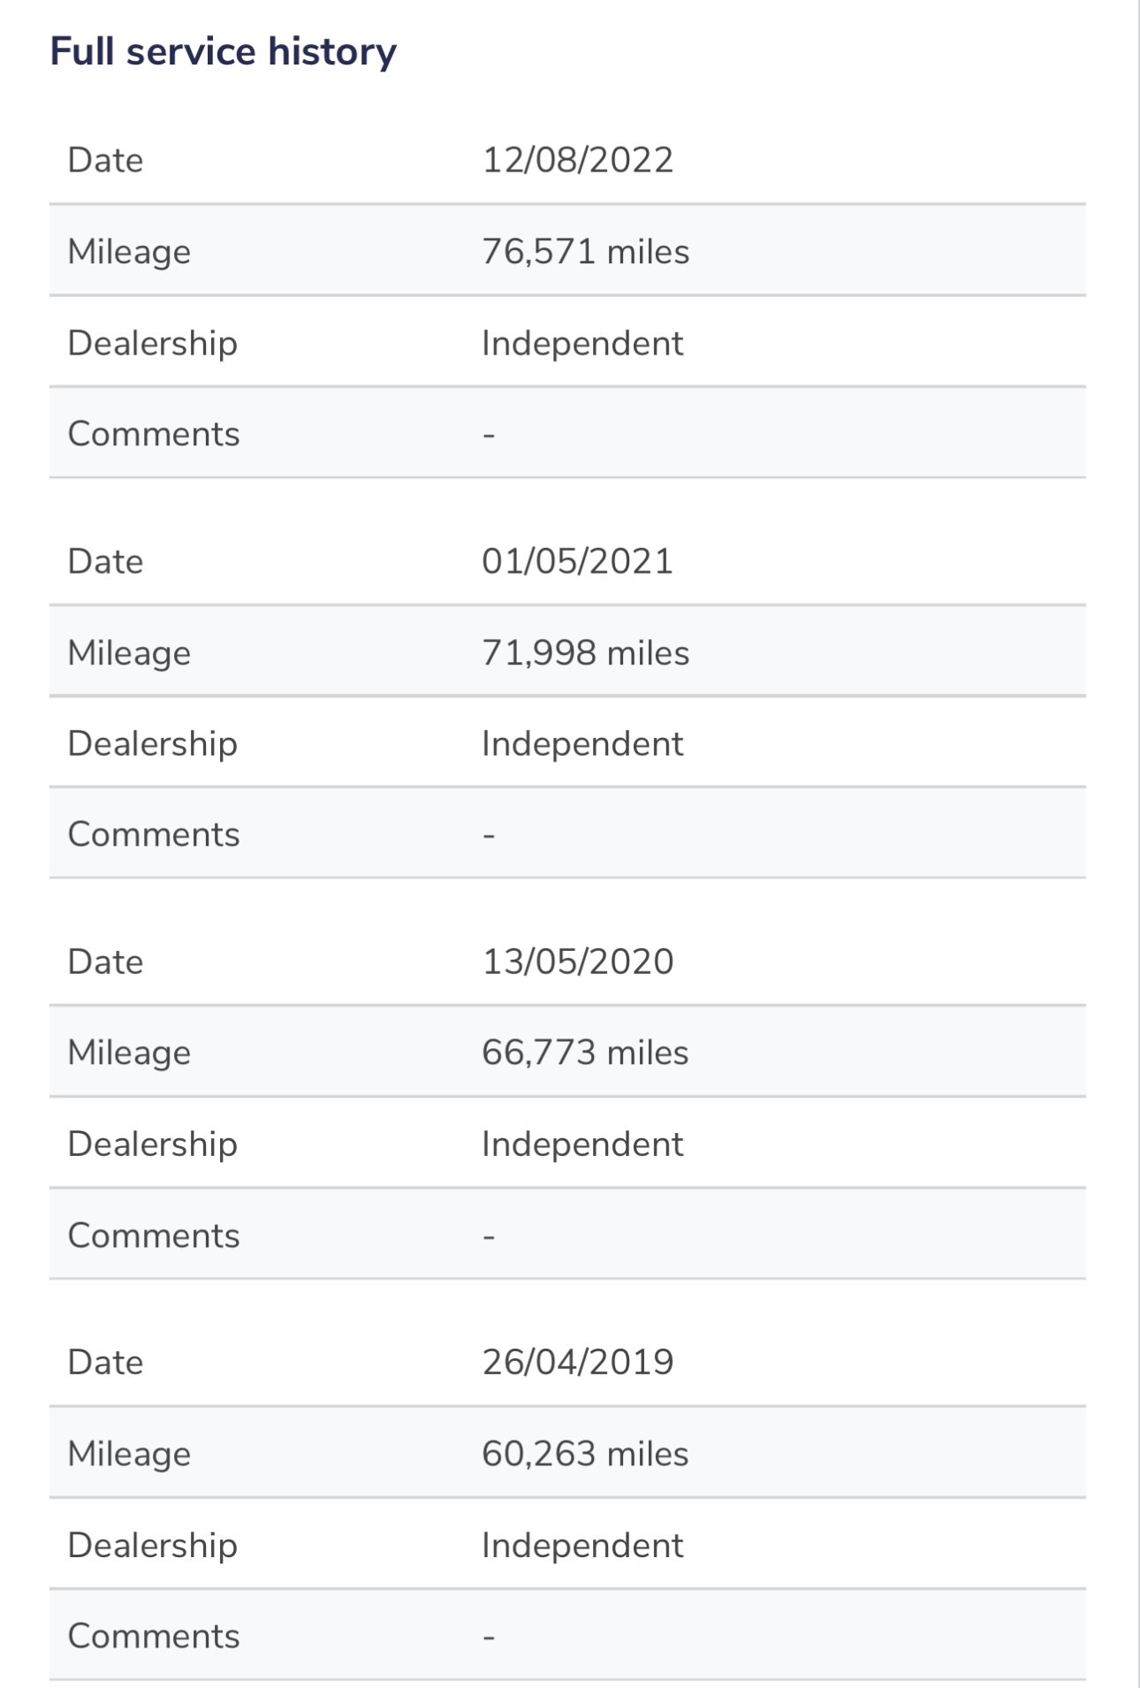
Task: Click the date 01/05/2021
Action: pyautogui.click(x=578, y=561)
